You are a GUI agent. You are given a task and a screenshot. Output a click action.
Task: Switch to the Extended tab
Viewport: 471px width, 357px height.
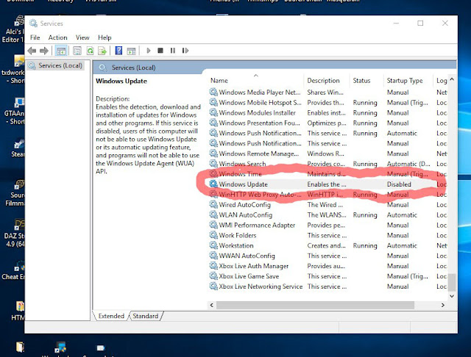click(x=111, y=316)
